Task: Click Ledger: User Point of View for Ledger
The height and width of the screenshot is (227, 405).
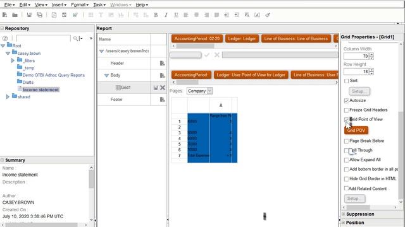Action: [251, 75]
